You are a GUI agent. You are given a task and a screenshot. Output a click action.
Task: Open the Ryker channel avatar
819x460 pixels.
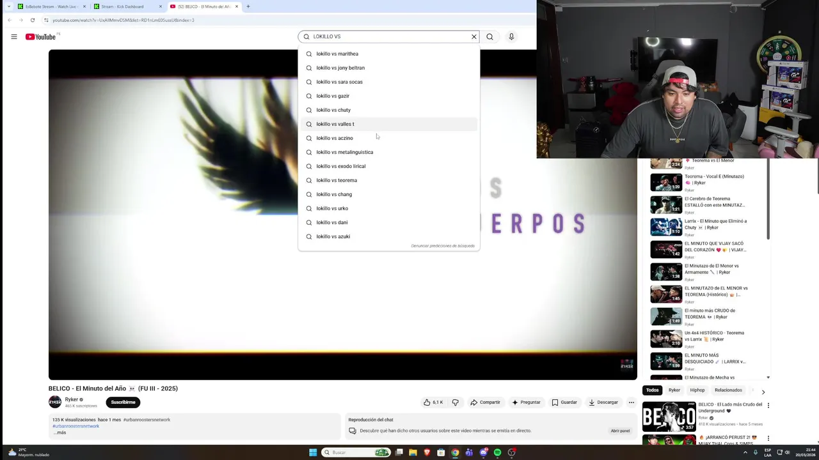55,402
